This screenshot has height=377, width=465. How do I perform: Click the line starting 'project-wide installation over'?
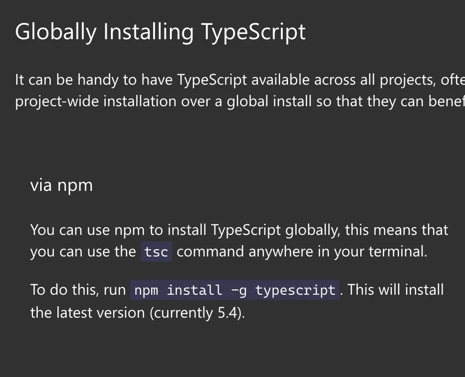point(240,101)
